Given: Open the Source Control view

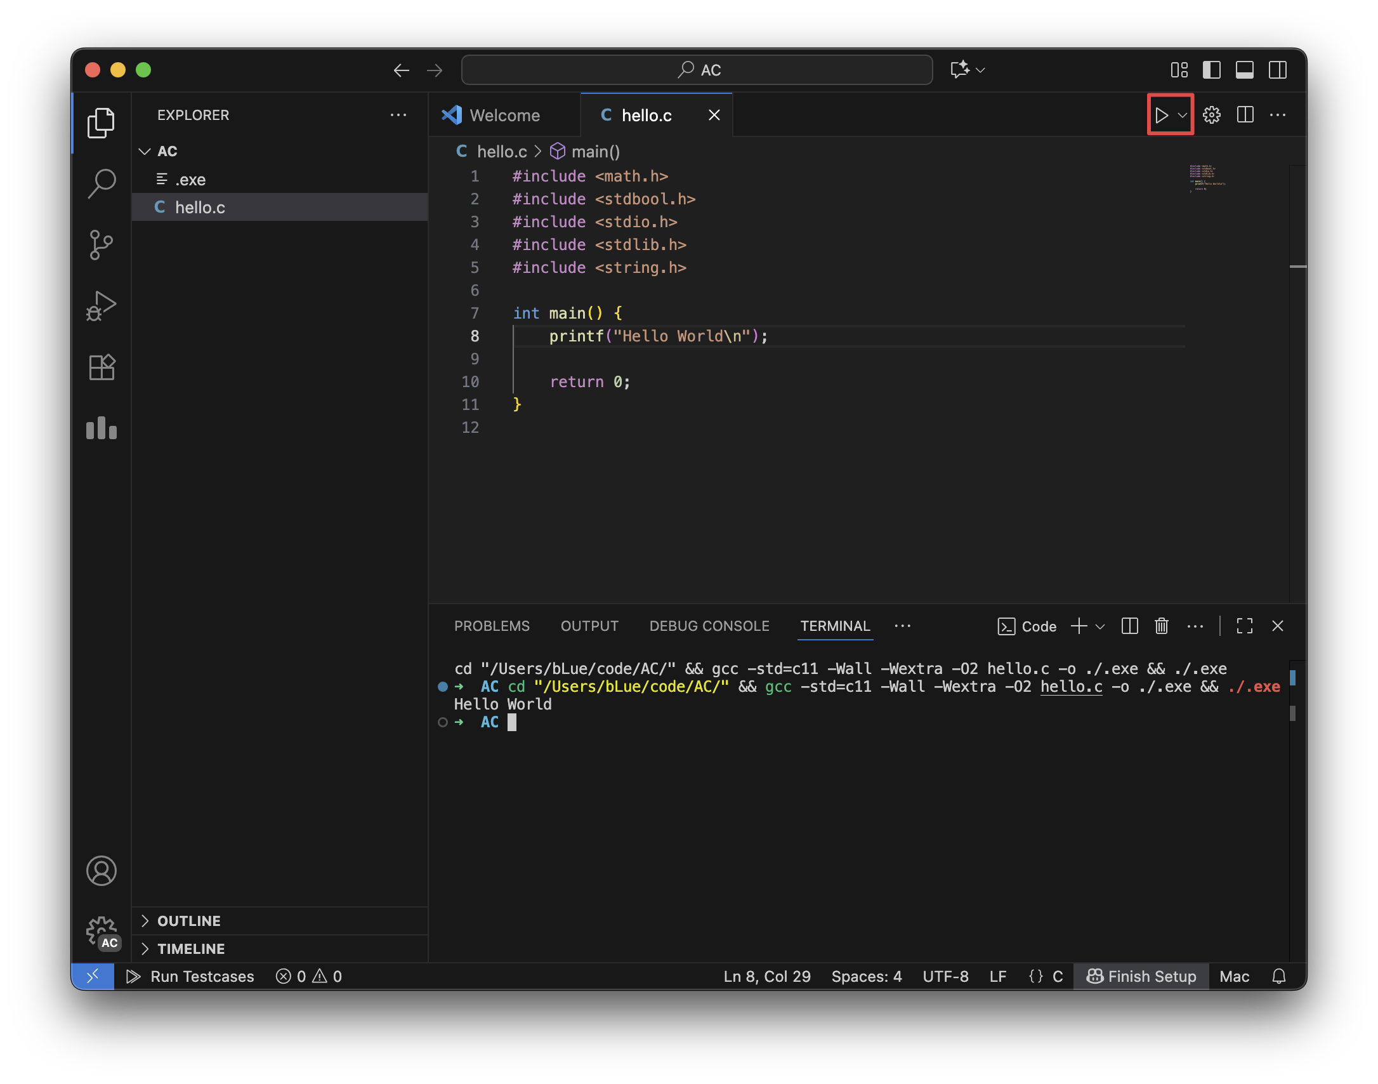Looking at the screenshot, I should point(101,245).
